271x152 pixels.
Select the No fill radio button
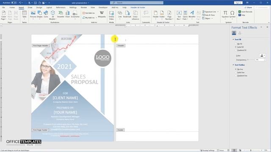[x=236, y=44]
